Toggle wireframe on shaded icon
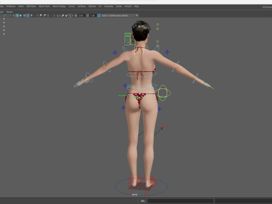 pos(24,15)
